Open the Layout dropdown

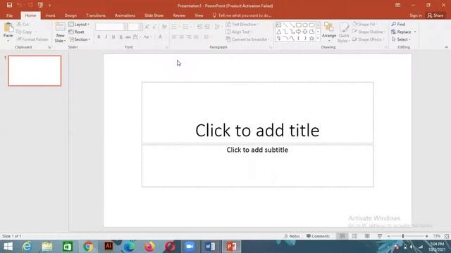coord(79,25)
